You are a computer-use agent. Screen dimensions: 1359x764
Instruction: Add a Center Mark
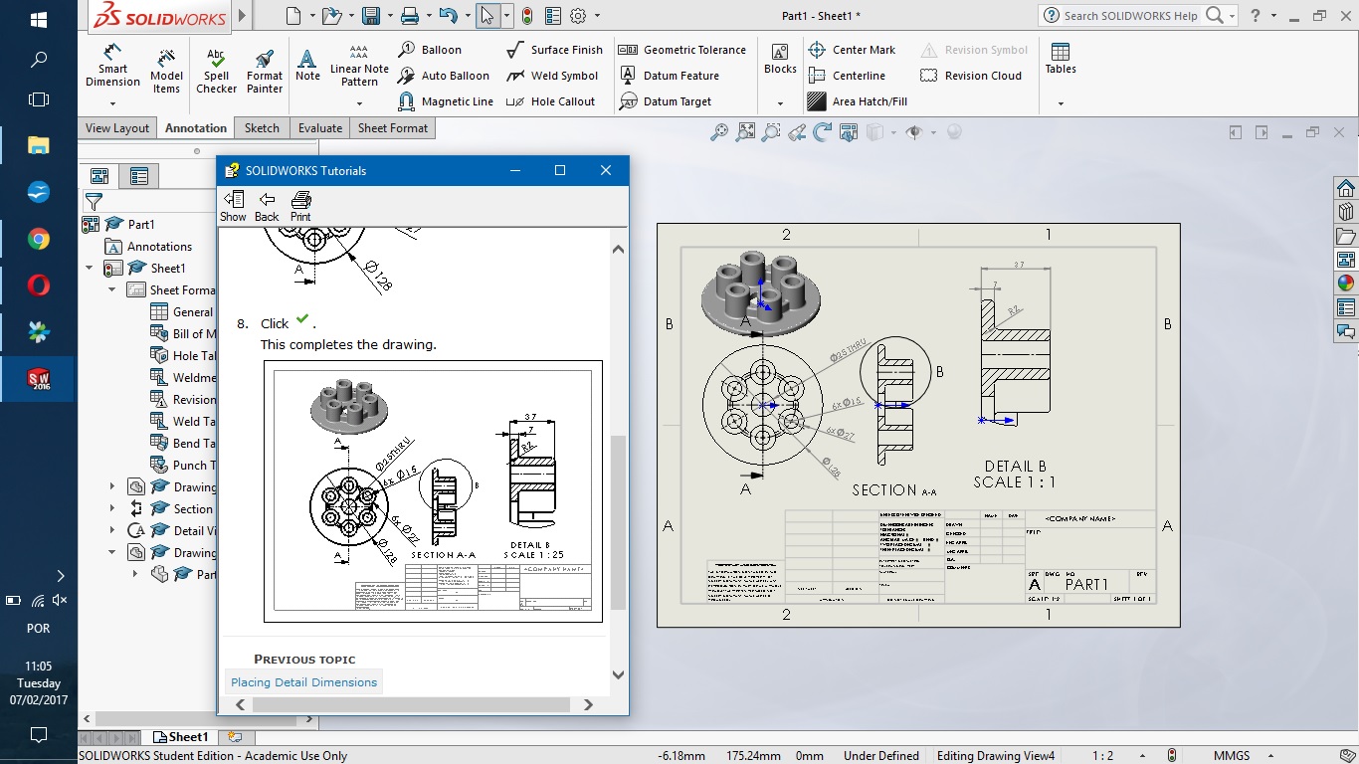pos(852,50)
